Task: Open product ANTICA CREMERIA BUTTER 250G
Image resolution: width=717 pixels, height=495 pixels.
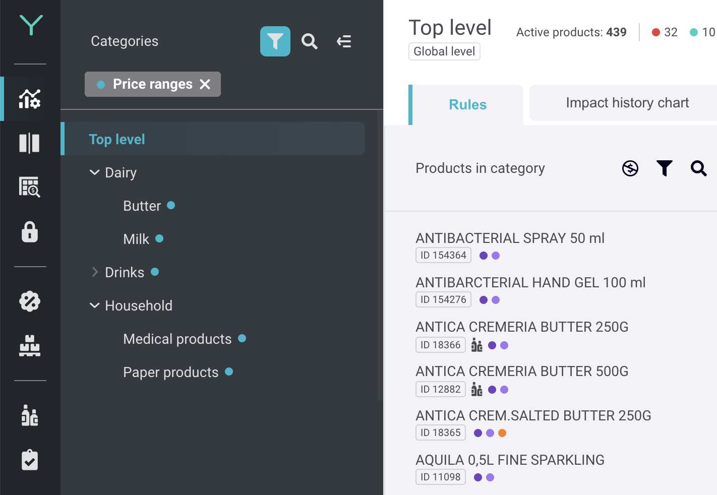Action: coord(521,327)
